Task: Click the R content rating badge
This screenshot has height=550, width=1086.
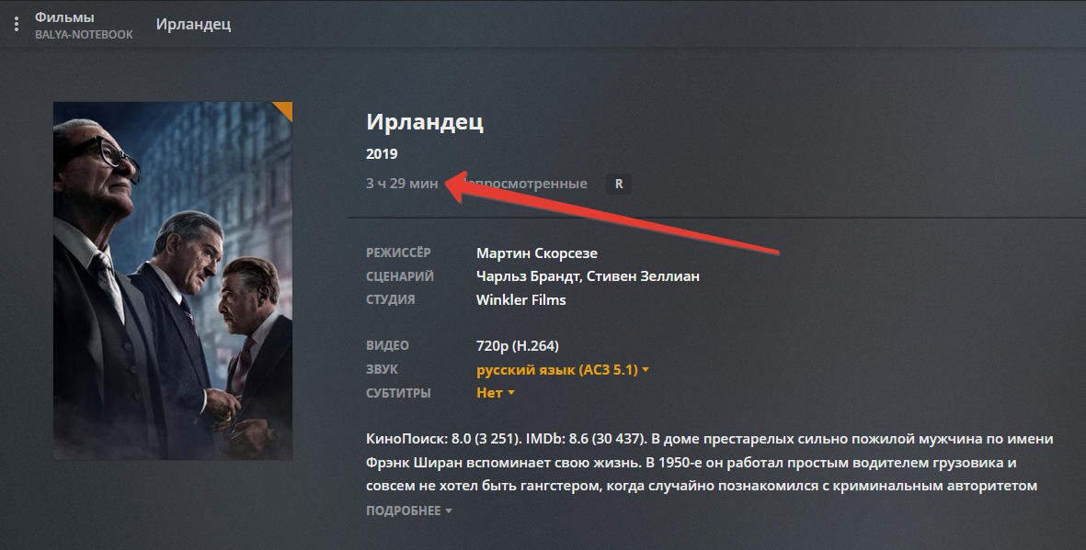Action: [619, 184]
